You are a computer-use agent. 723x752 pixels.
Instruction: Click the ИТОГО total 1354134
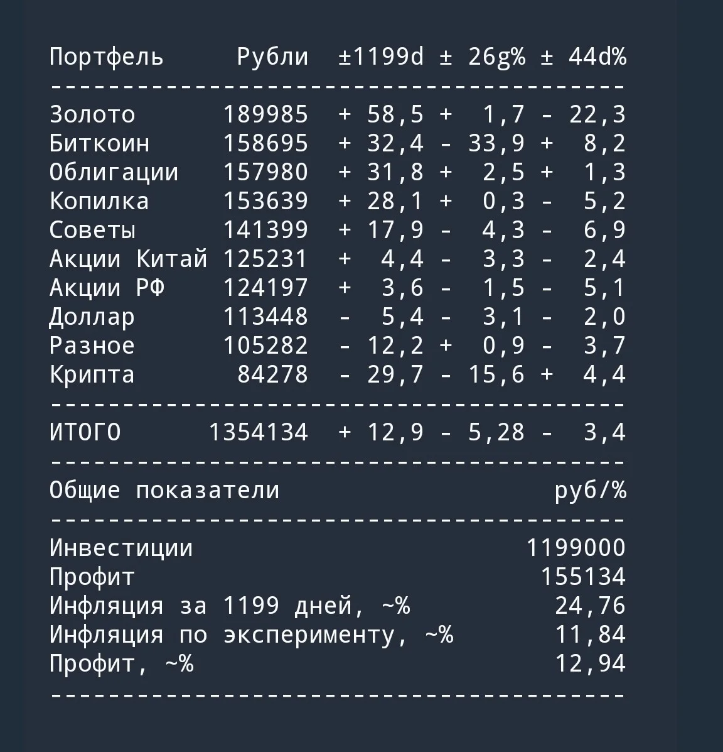click(x=259, y=432)
